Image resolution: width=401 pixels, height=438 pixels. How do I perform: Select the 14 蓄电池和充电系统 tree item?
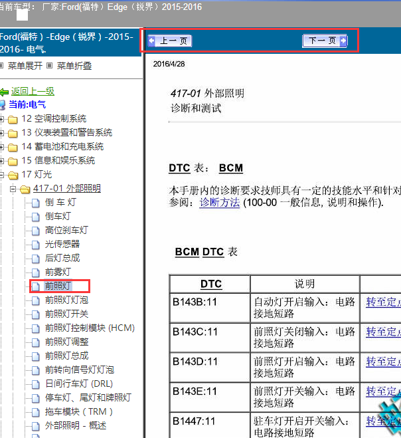coord(62,147)
